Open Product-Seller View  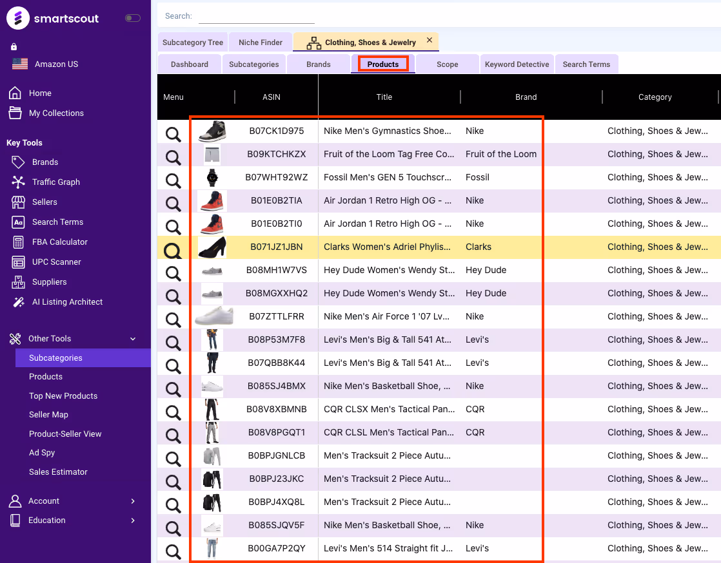65,434
